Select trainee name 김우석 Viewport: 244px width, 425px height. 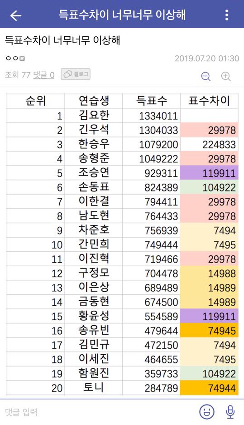pyautogui.click(x=94, y=130)
